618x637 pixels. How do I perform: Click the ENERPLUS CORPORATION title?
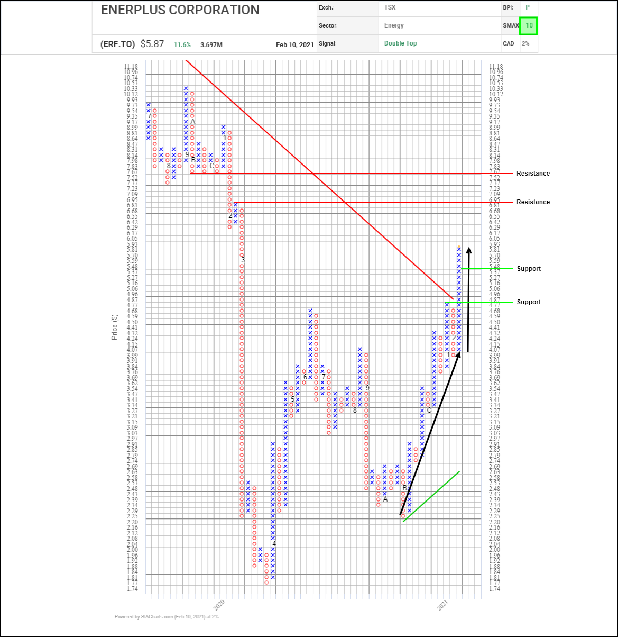point(180,10)
